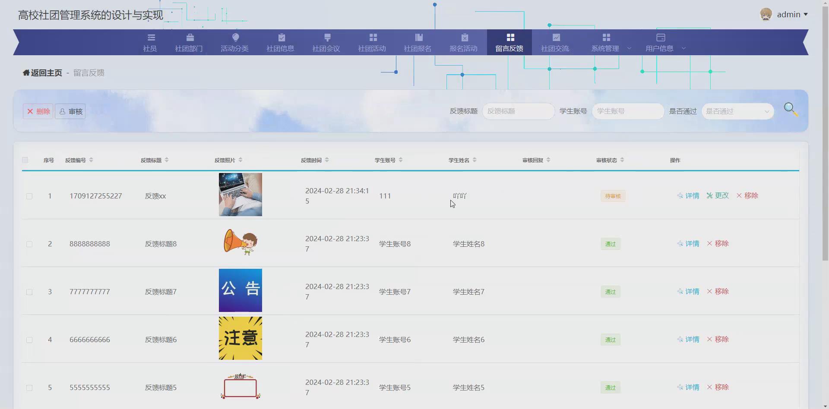The height and width of the screenshot is (409, 829).
Task: Click the 公告 feedback photo thumbnail
Action: tap(240, 290)
